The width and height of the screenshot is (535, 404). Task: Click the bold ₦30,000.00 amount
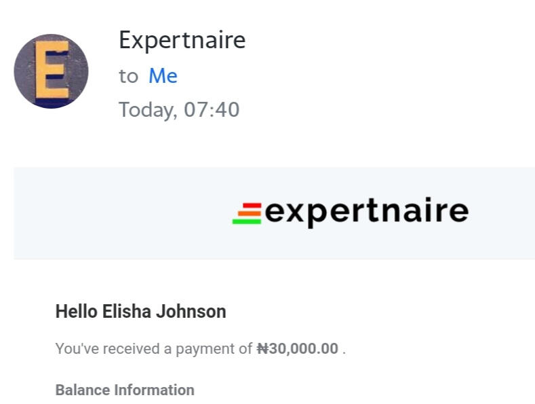tap(297, 349)
